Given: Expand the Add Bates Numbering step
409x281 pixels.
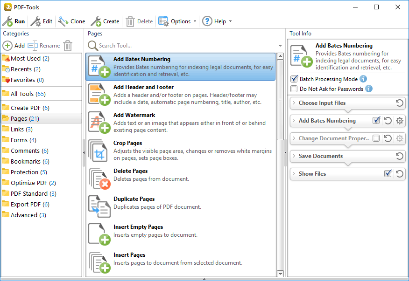Looking at the screenshot, I should pos(294,121).
